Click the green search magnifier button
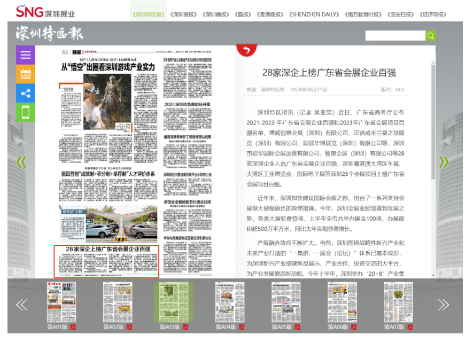Image resolution: width=473 pixels, height=342 pixels. click(x=430, y=36)
